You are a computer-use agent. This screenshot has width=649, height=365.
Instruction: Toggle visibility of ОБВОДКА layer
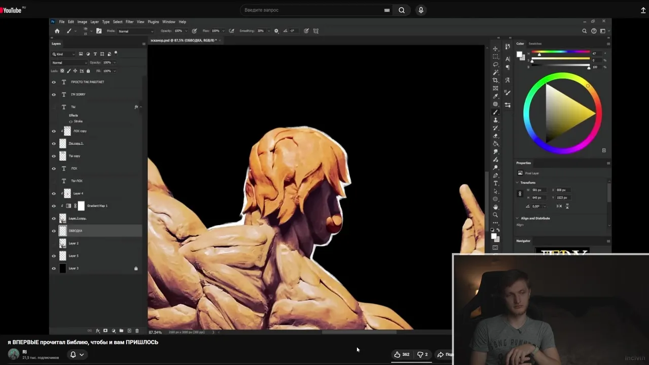54,231
